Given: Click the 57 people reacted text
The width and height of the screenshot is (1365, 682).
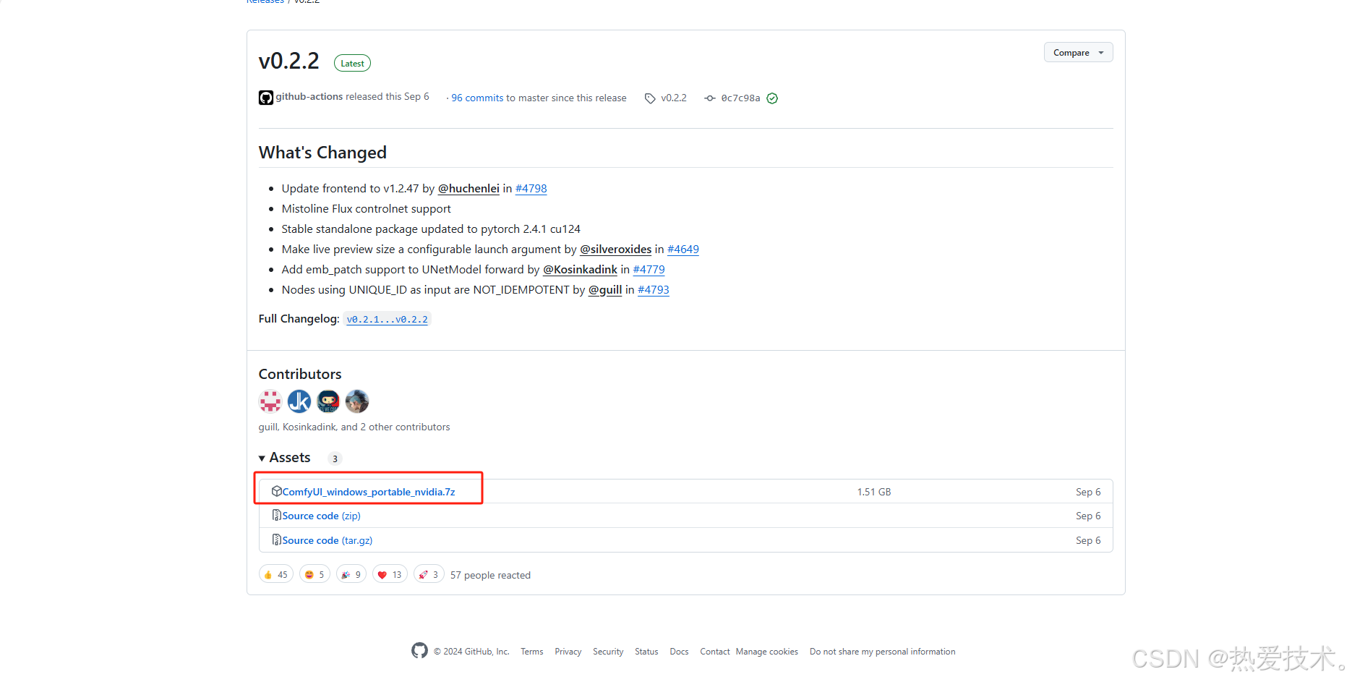Looking at the screenshot, I should [490, 576].
